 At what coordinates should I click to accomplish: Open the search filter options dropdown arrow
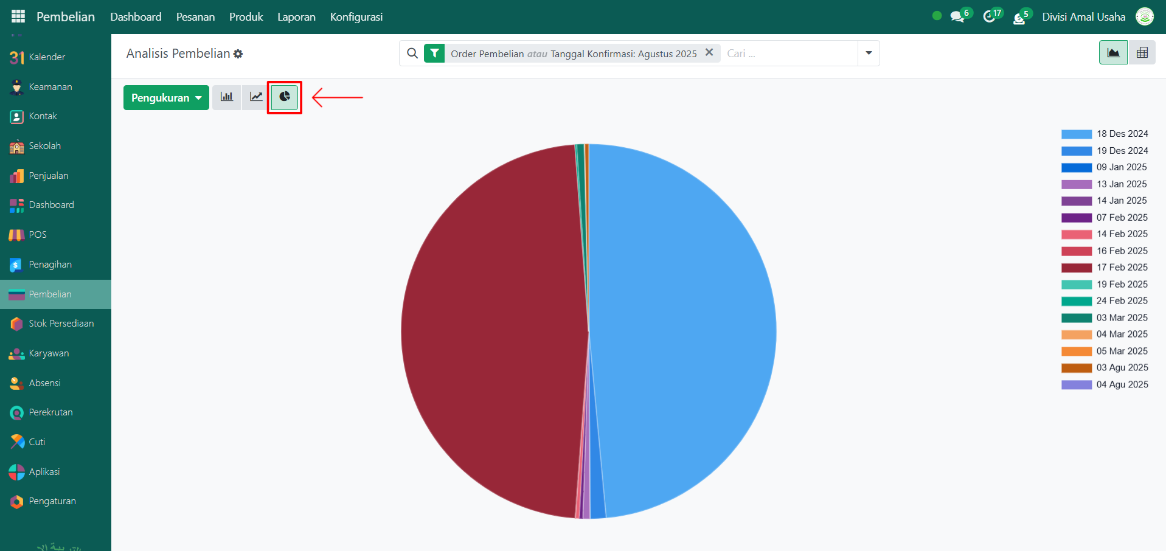pos(869,54)
